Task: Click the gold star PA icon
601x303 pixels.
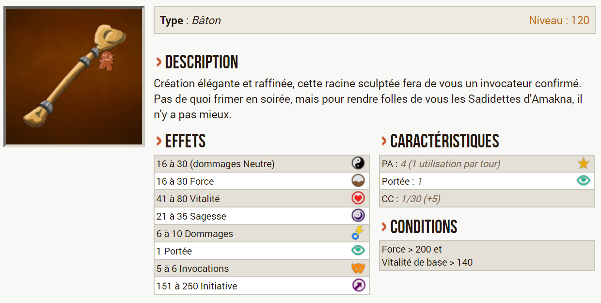Action: click(x=583, y=163)
